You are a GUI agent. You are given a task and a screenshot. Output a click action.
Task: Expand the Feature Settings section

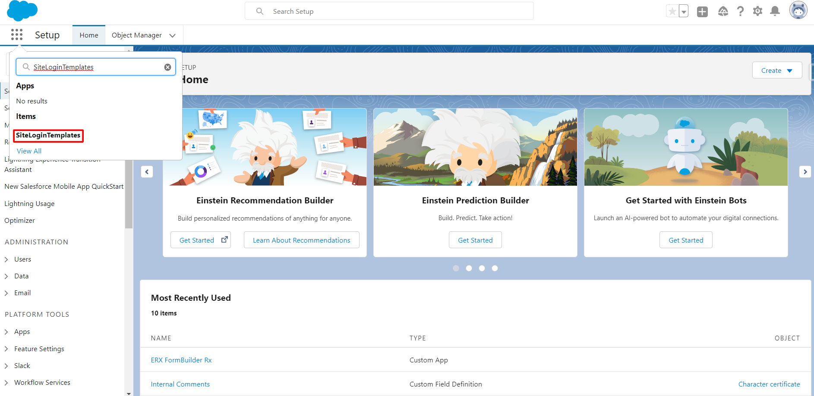pyautogui.click(x=6, y=349)
